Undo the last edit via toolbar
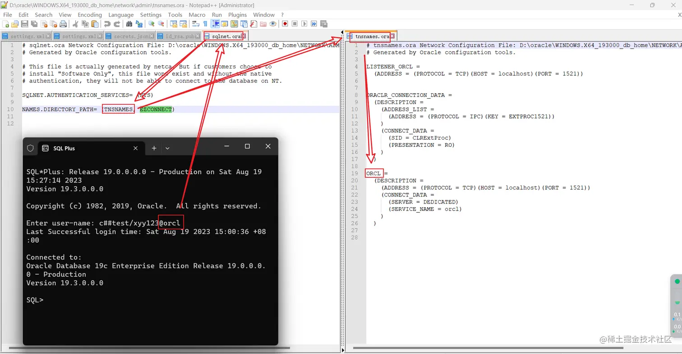Viewport: 682px width, 354px height. click(107, 24)
